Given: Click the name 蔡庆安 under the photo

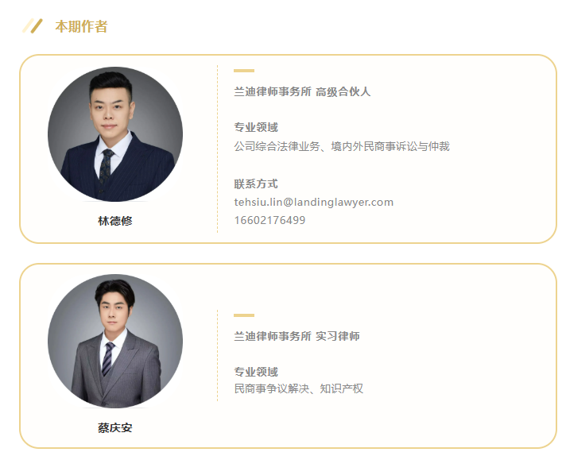Looking at the screenshot, I should click(x=115, y=428).
